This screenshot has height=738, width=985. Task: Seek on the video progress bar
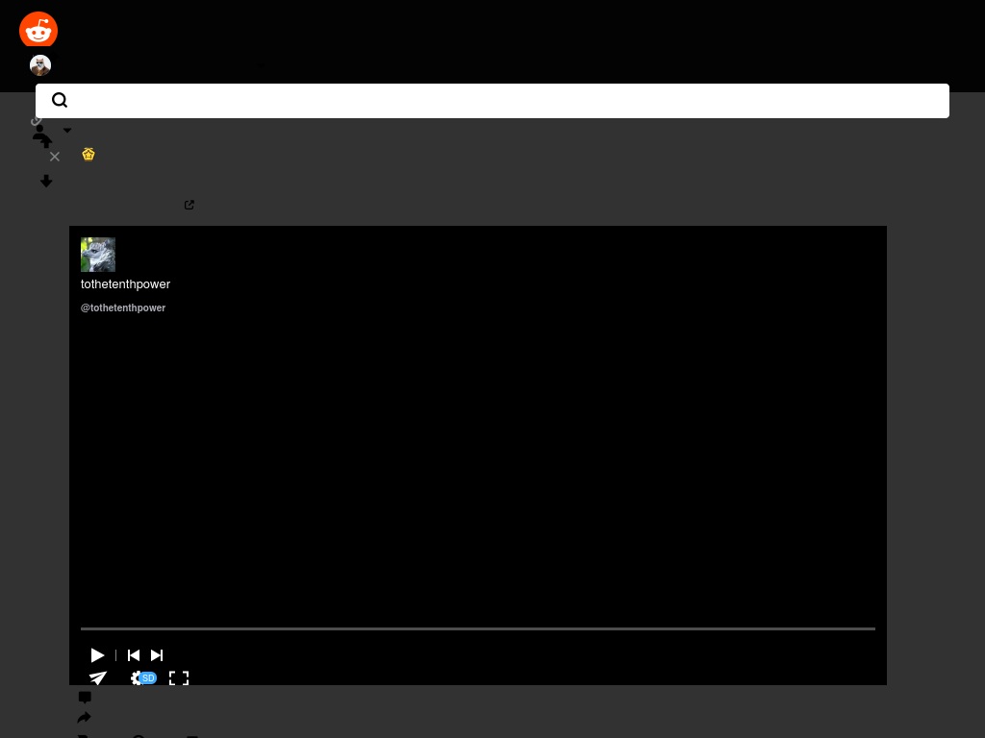477,628
